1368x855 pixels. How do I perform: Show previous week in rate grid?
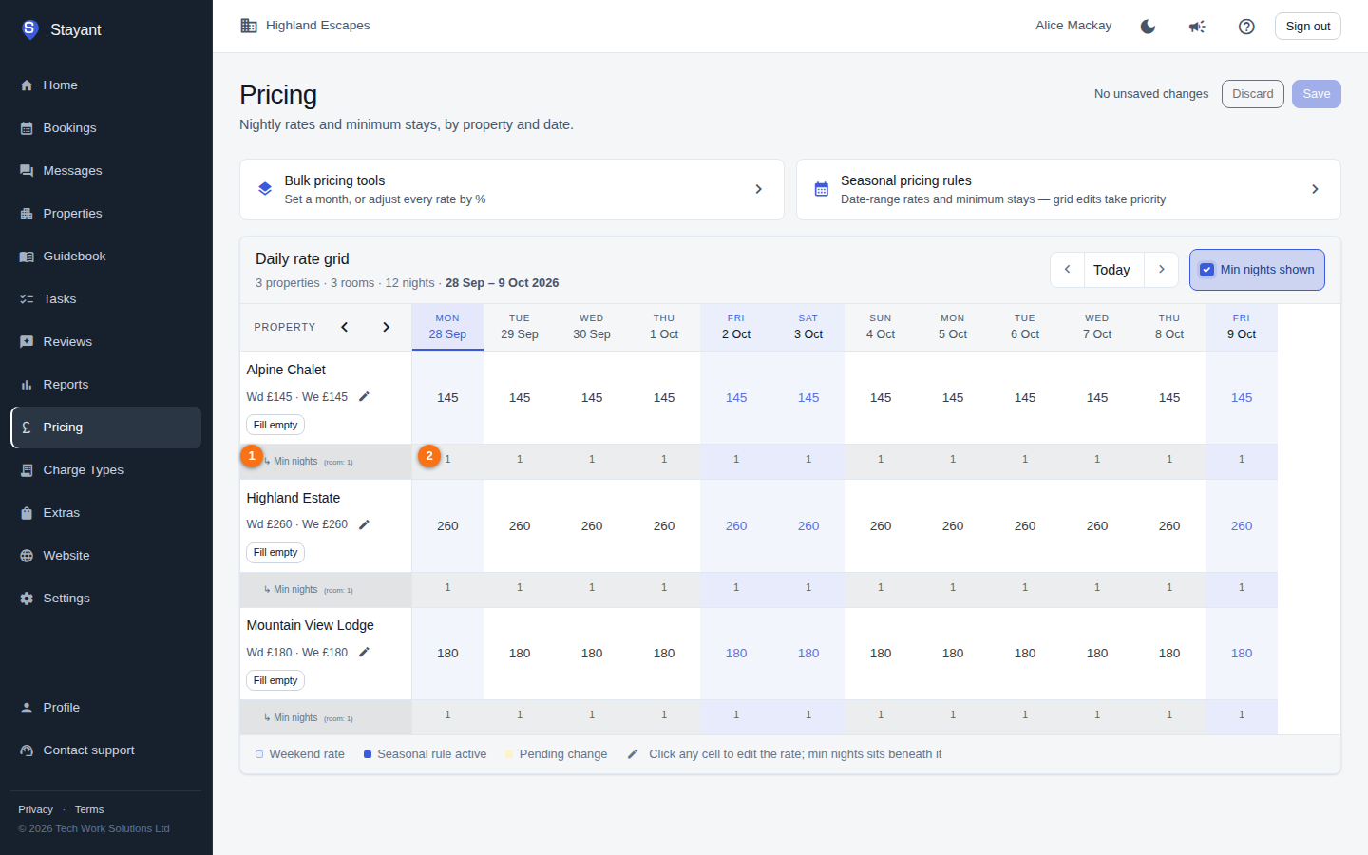pos(1067,270)
